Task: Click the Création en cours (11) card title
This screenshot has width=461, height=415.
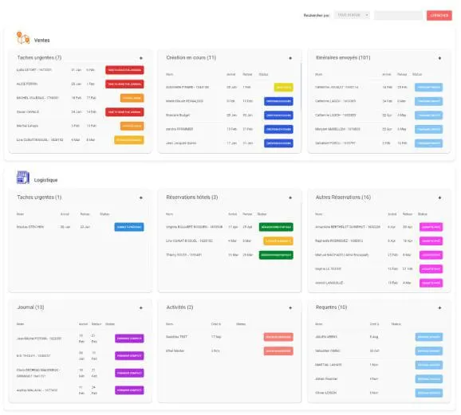Action: 191,57
